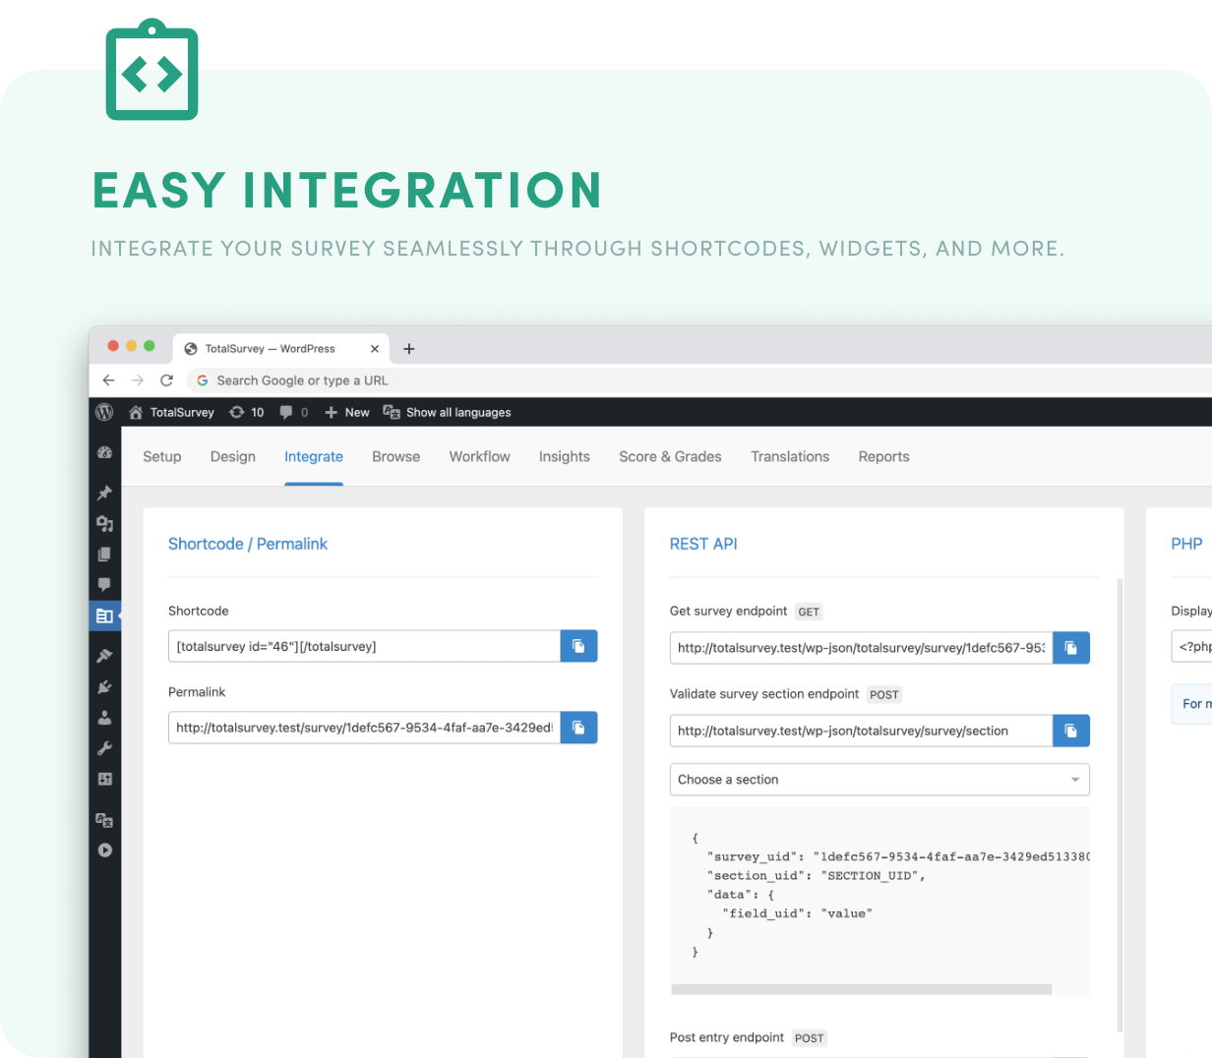Viewport: 1212px width, 1058px height.
Task: Click the GET method badge
Action: point(809,612)
